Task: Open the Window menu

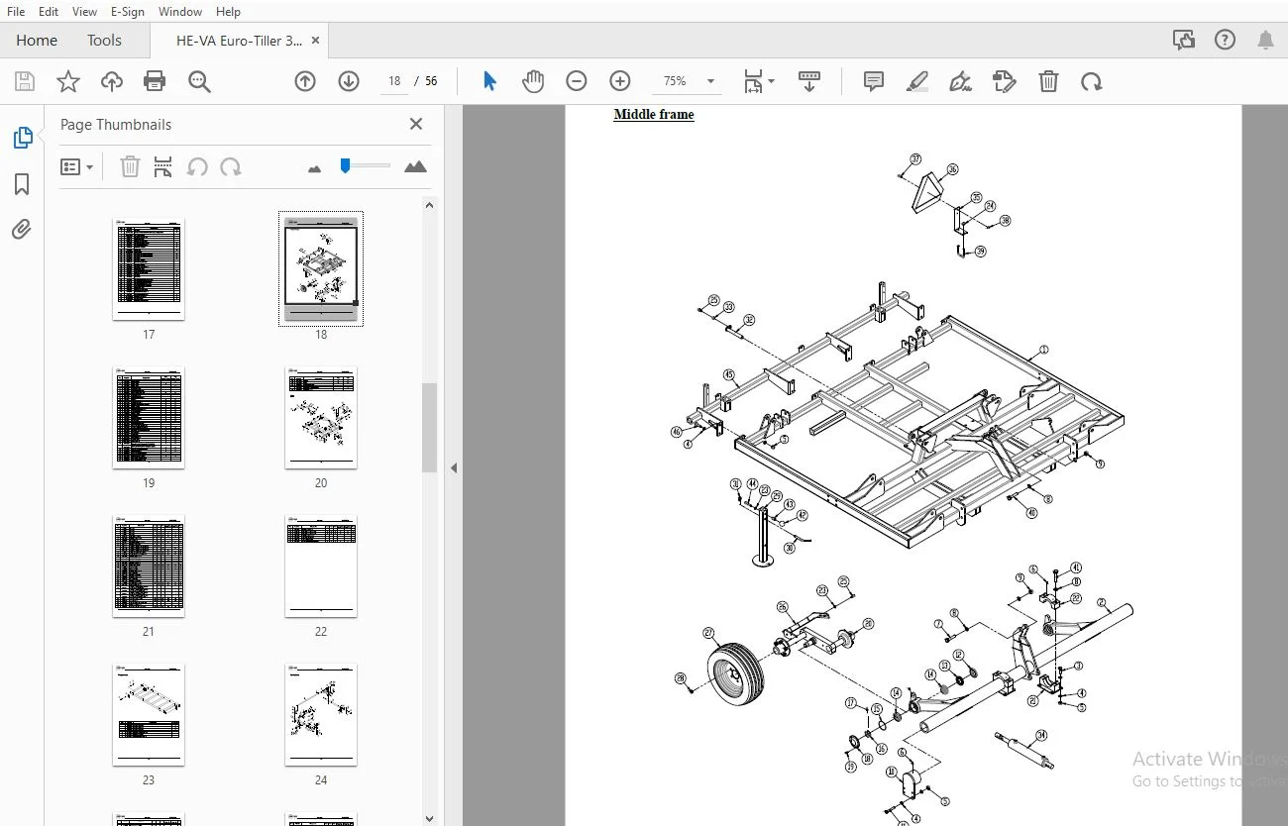Action: tap(180, 12)
